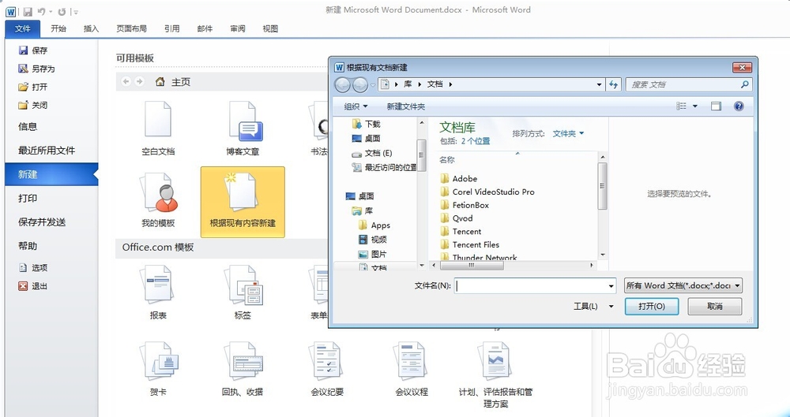This screenshot has height=417, width=790.
Task: Click the 名称 column header
Action: coord(447,159)
